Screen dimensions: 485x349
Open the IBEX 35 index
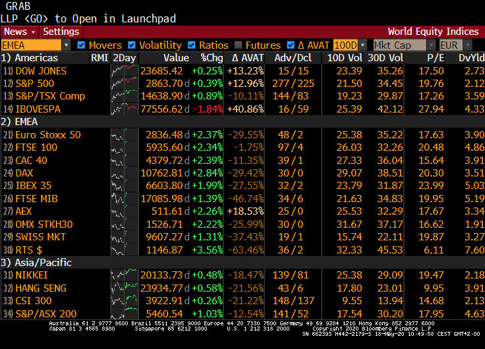[x=34, y=186]
